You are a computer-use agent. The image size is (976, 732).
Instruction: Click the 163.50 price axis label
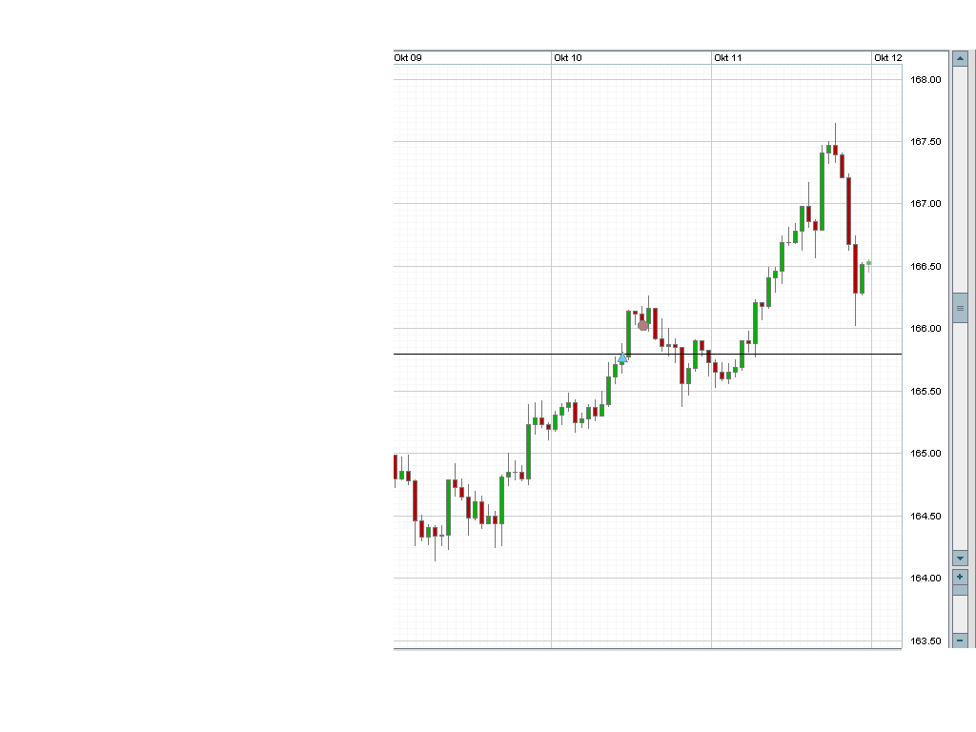point(925,640)
